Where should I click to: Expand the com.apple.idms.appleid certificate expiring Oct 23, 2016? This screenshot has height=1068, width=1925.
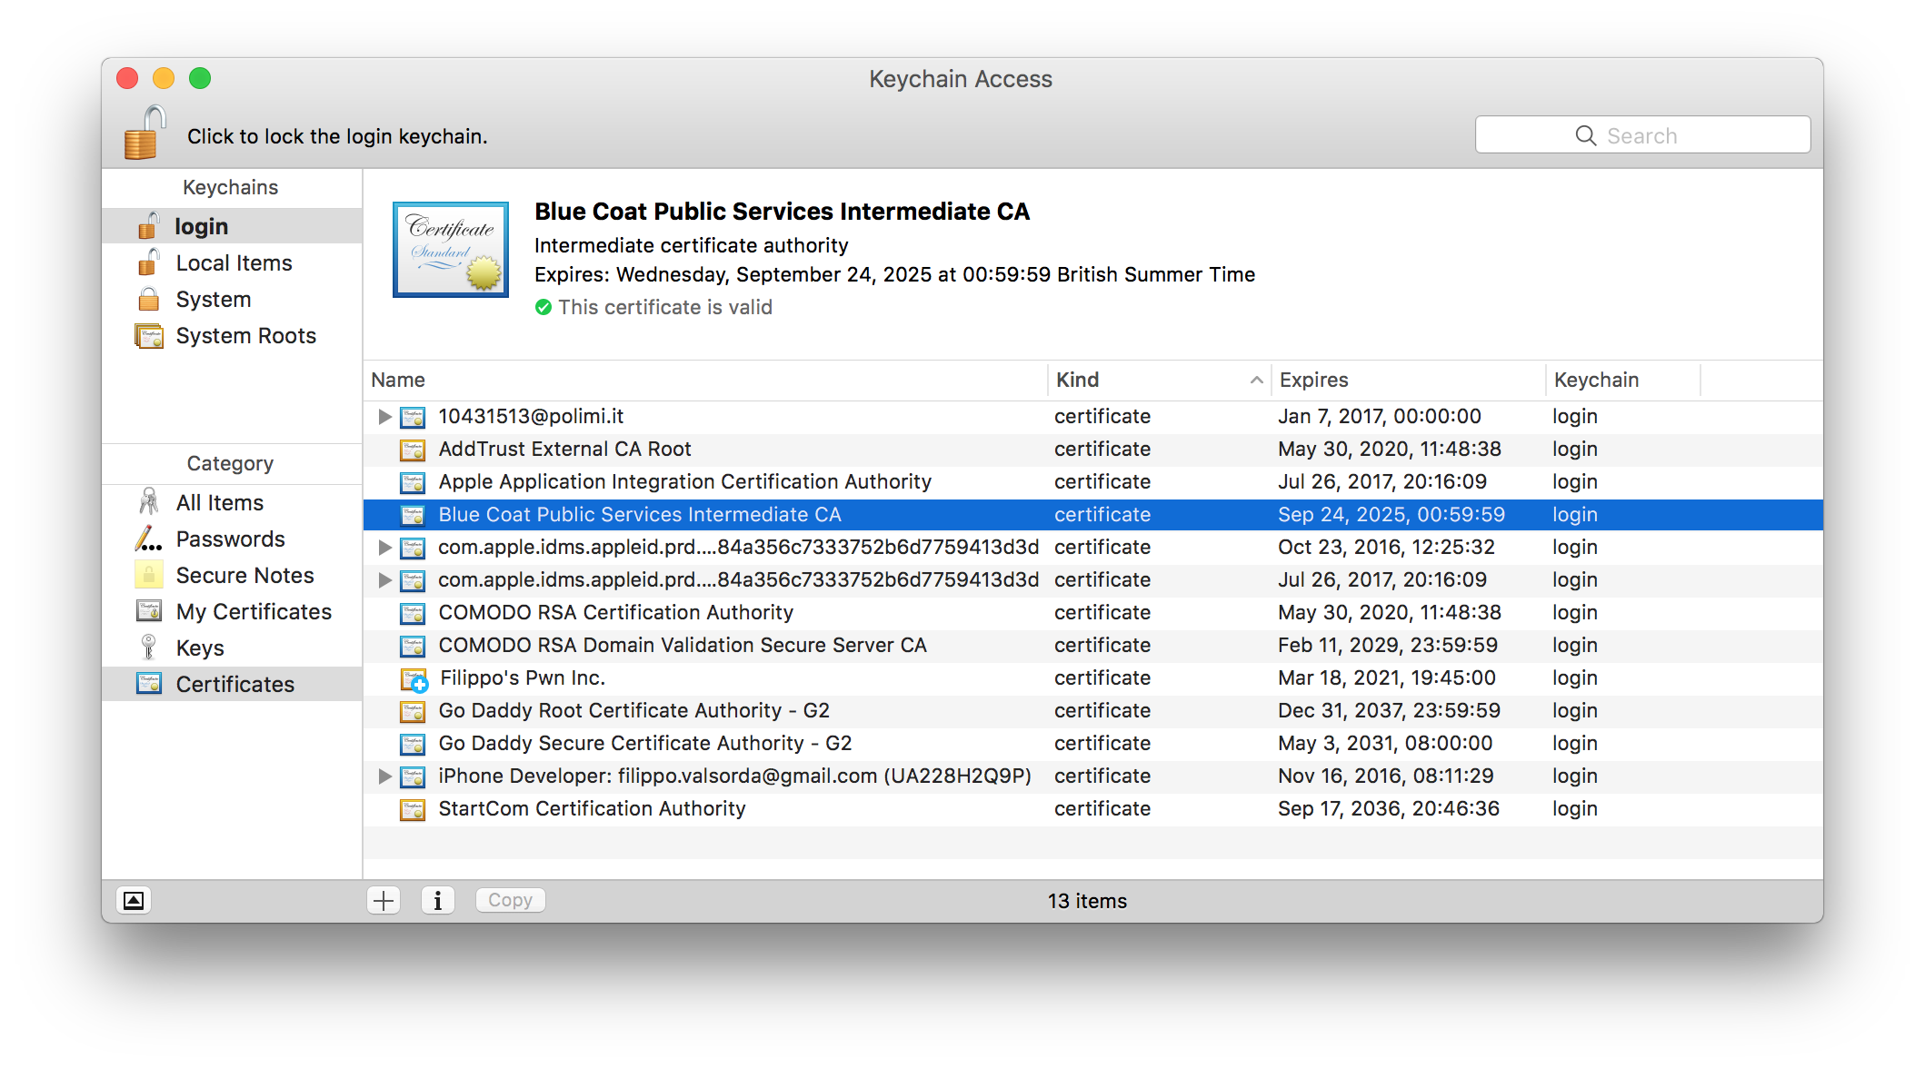(x=384, y=547)
